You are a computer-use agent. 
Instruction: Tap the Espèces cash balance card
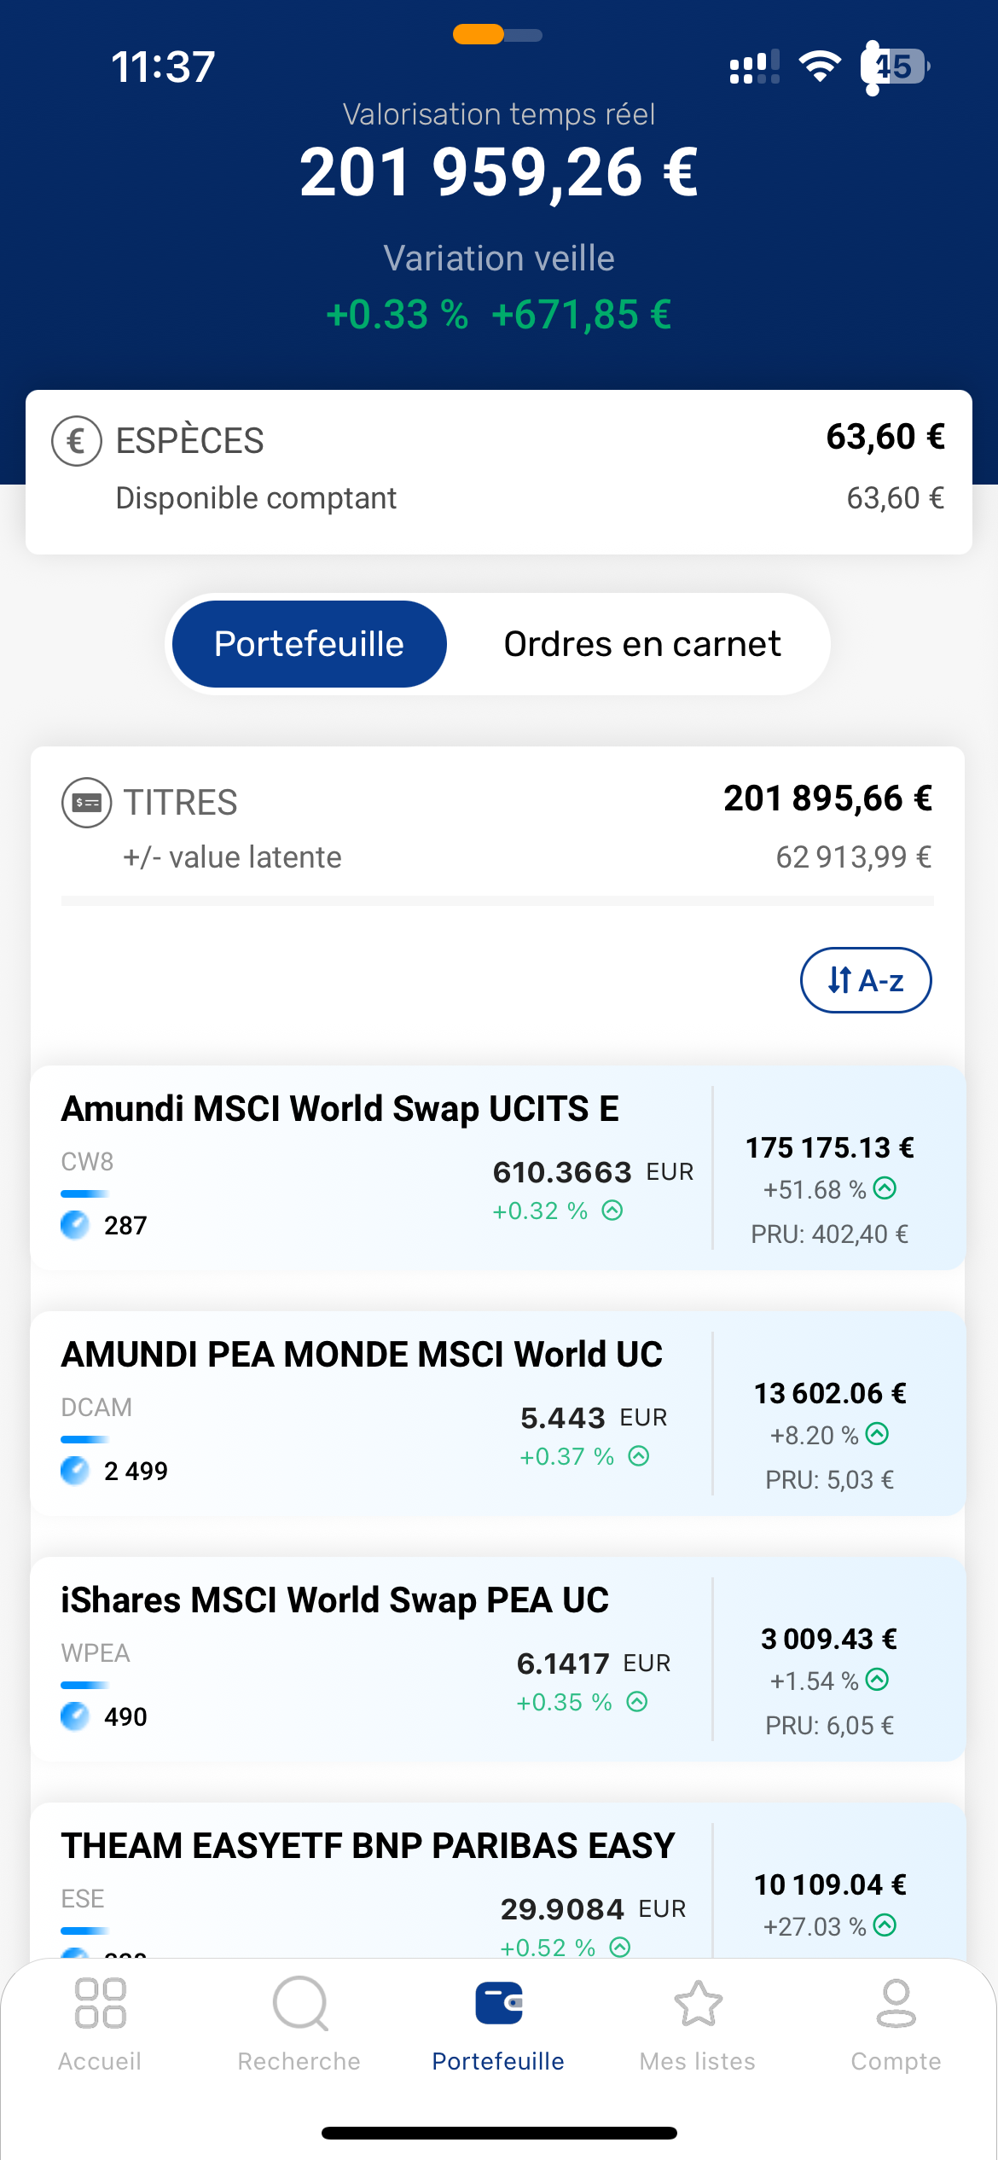[x=499, y=472]
